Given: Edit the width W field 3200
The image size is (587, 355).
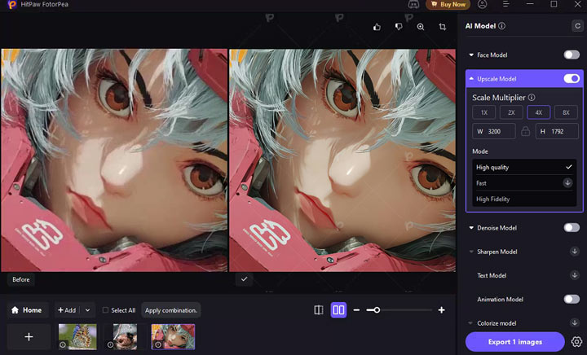Looking at the screenshot, I should (494, 132).
